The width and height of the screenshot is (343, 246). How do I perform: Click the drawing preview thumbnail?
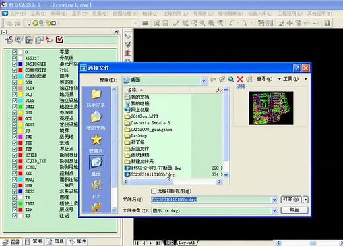click(270, 109)
